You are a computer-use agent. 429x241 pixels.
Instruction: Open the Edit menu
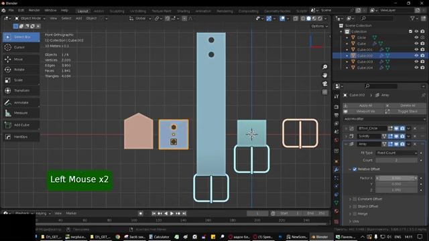(21, 11)
